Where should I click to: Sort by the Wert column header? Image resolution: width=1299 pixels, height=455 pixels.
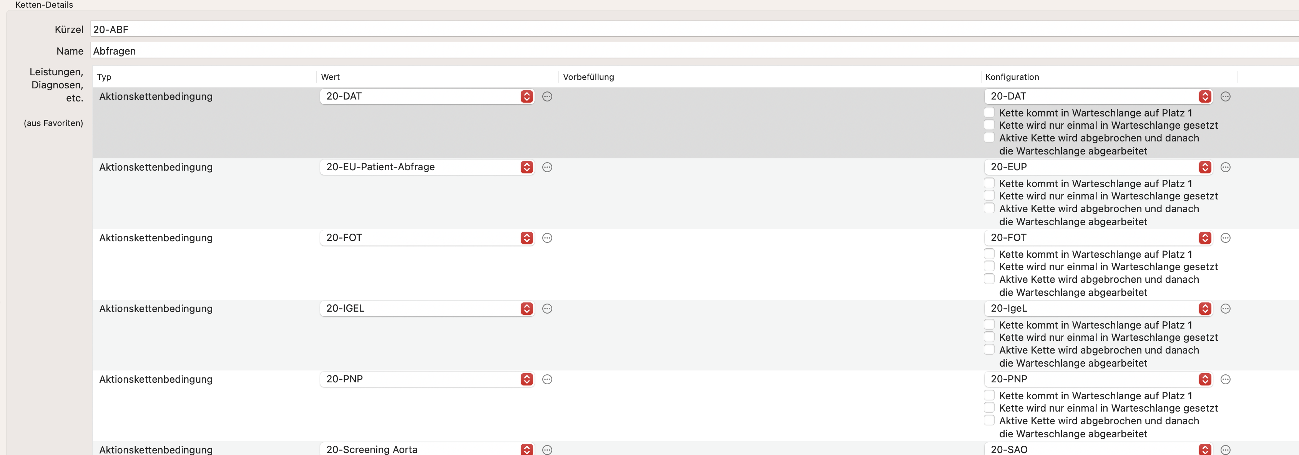[x=438, y=77]
